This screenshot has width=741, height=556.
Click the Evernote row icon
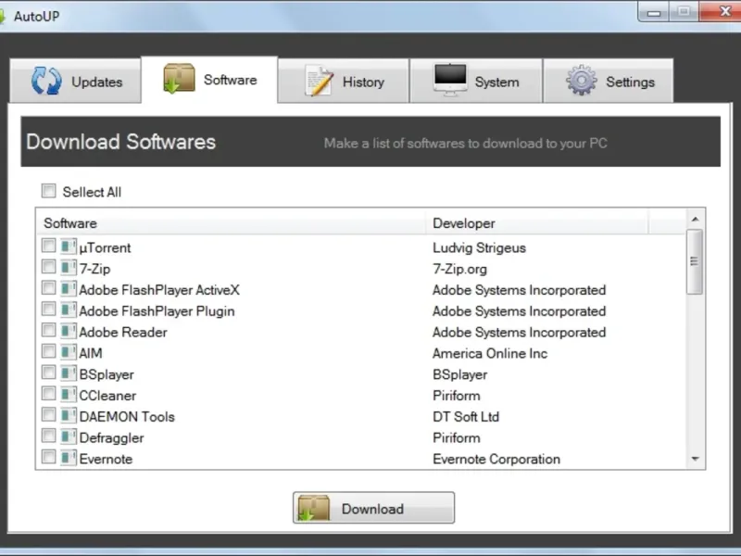coord(68,458)
